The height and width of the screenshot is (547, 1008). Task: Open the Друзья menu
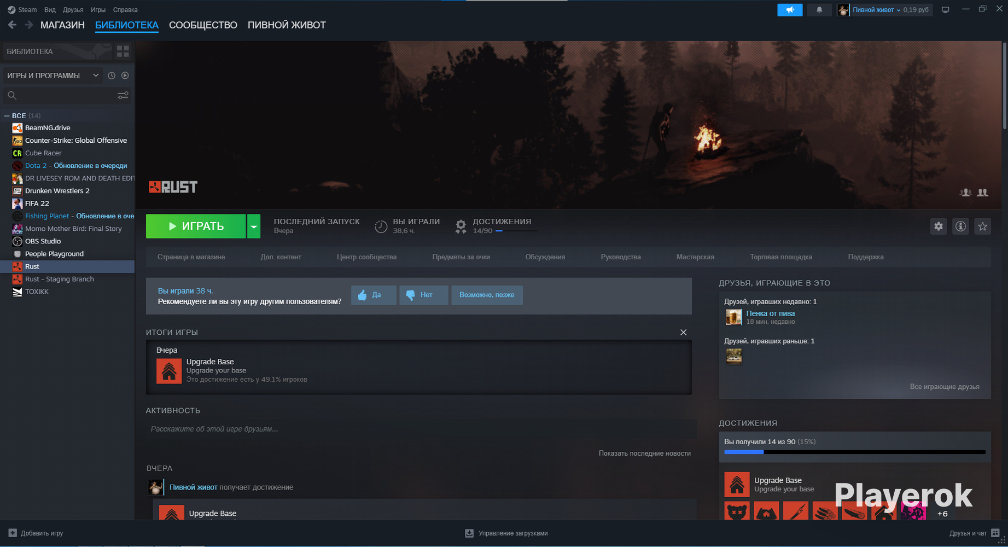tap(73, 10)
